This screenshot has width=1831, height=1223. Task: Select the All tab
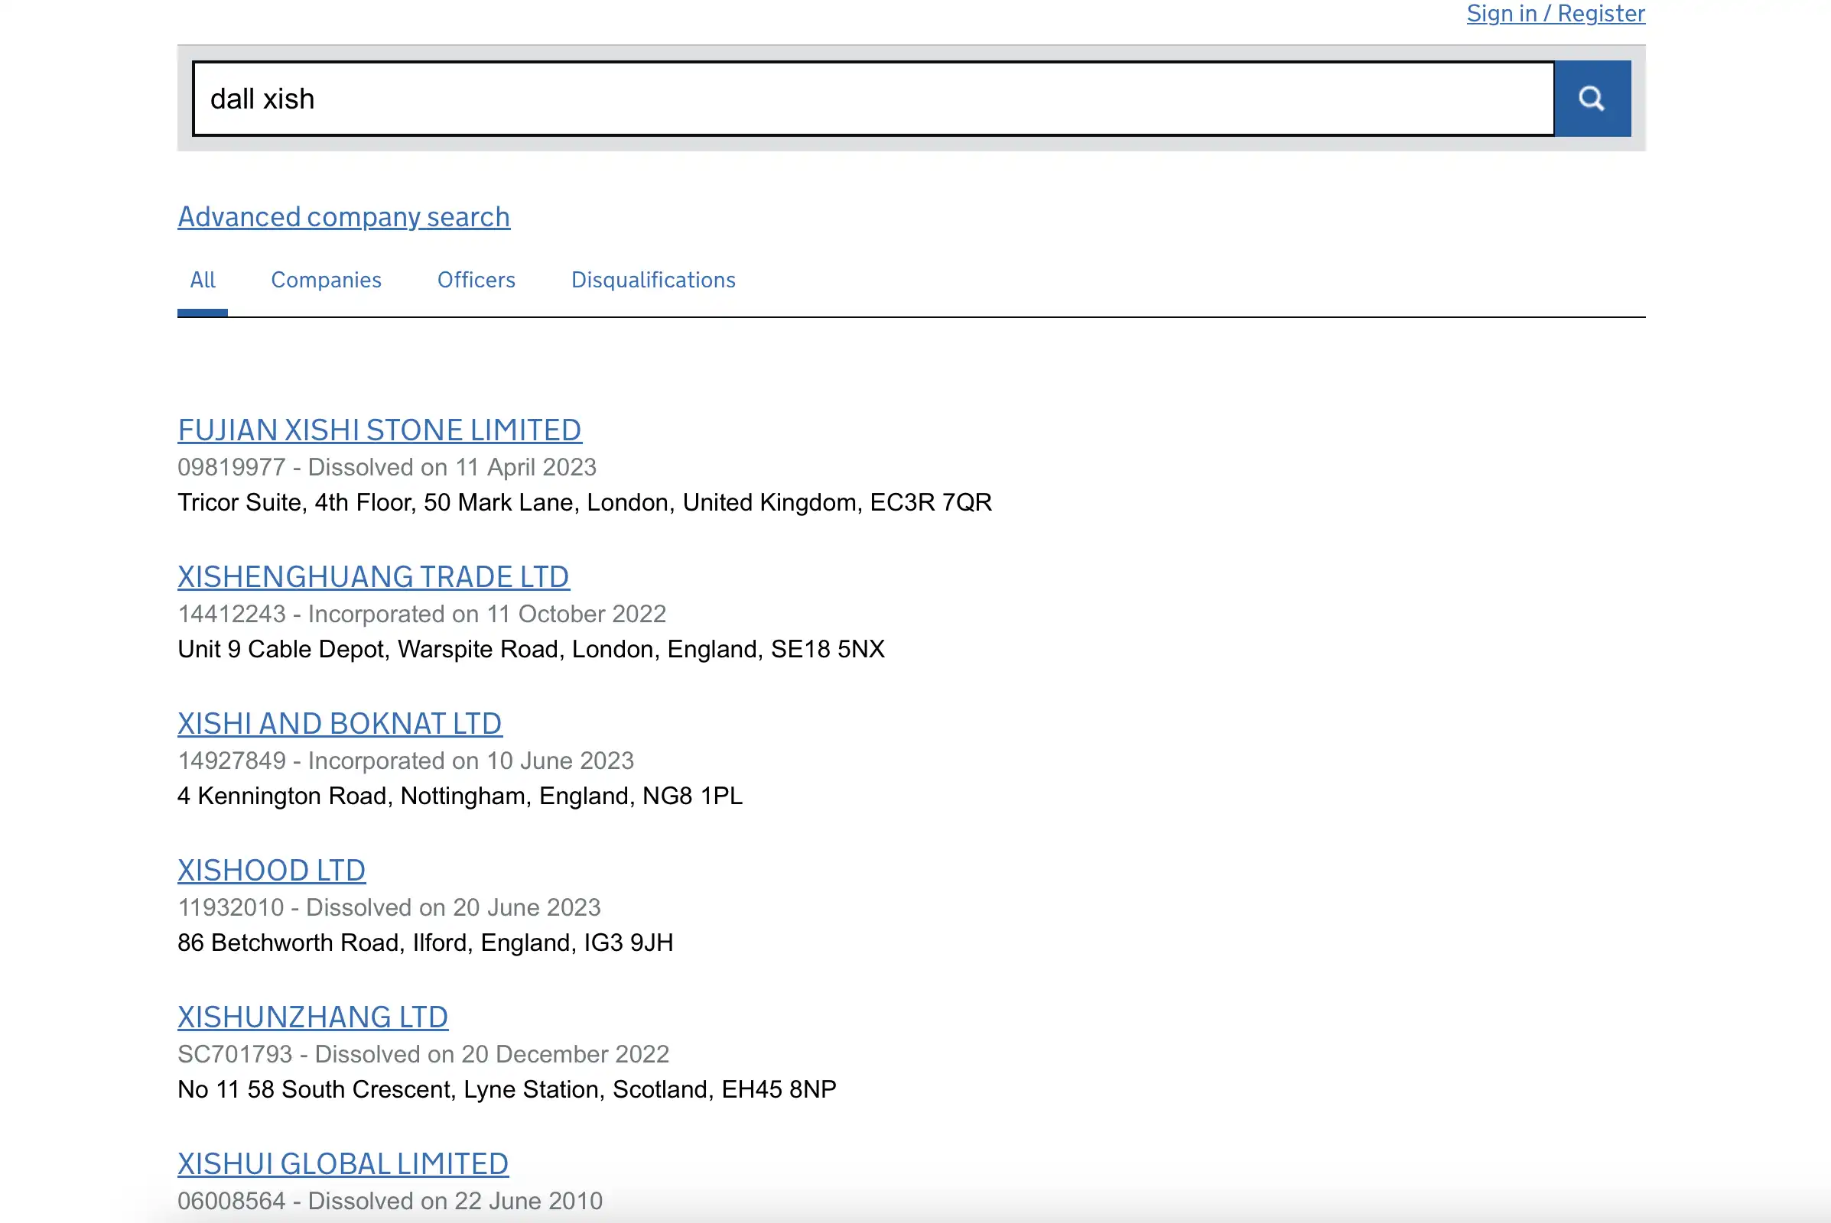click(x=202, y=280)
